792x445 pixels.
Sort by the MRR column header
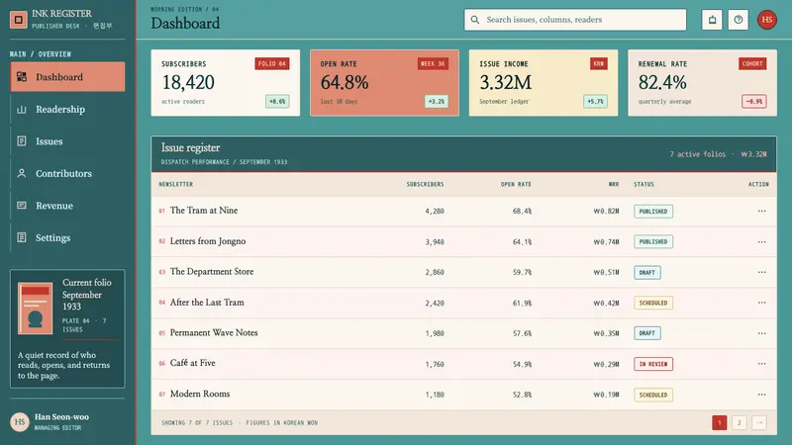(613, 184)
